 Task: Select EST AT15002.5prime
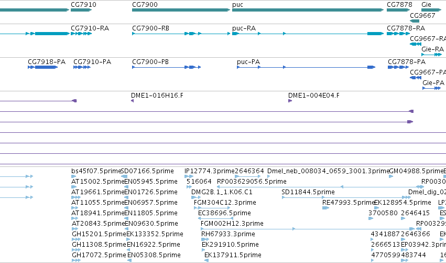coord(98,182)
